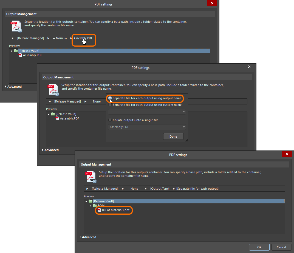This screenshot has width=294, height=253.
Task: Click '[Separate file for each output]' path segment
Action: coord(197,189)
